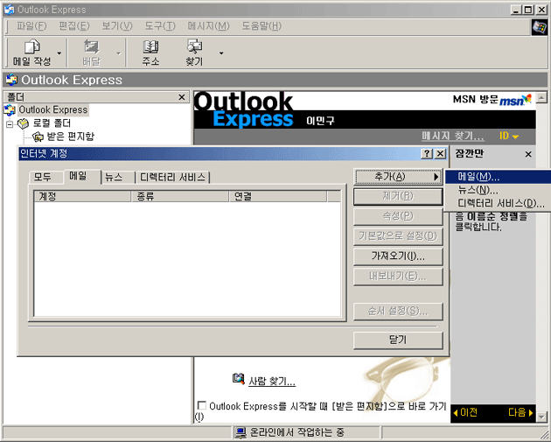Click the Outlook Express title bar icon
The height and width of the screenshot is (442, 551).
(x=9, y=10)
